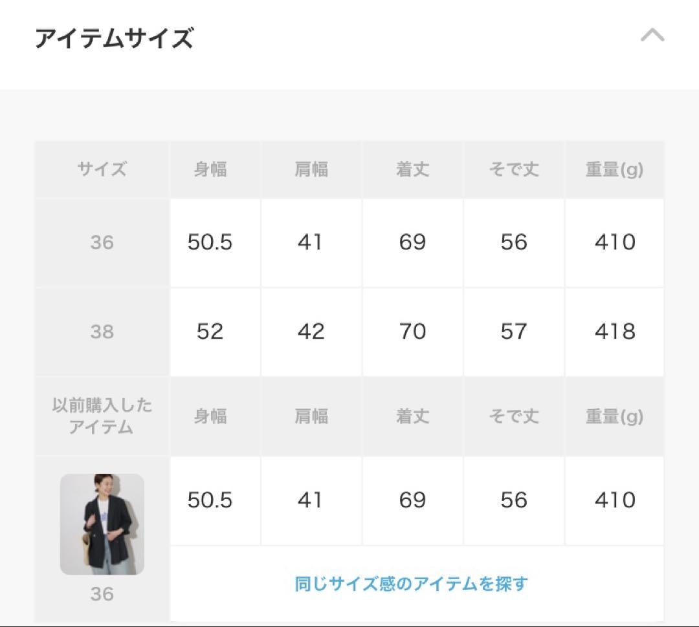The height and width of the screenshot is (627, 699).
Task: Click the 身幅 column header
Action: [x=210, y=169]
